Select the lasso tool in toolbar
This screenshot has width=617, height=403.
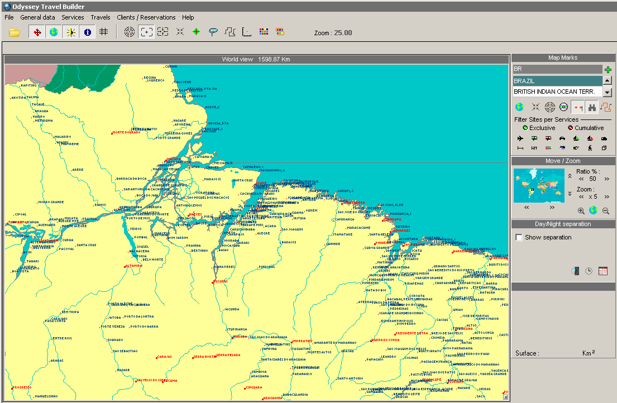click(213, 32)
